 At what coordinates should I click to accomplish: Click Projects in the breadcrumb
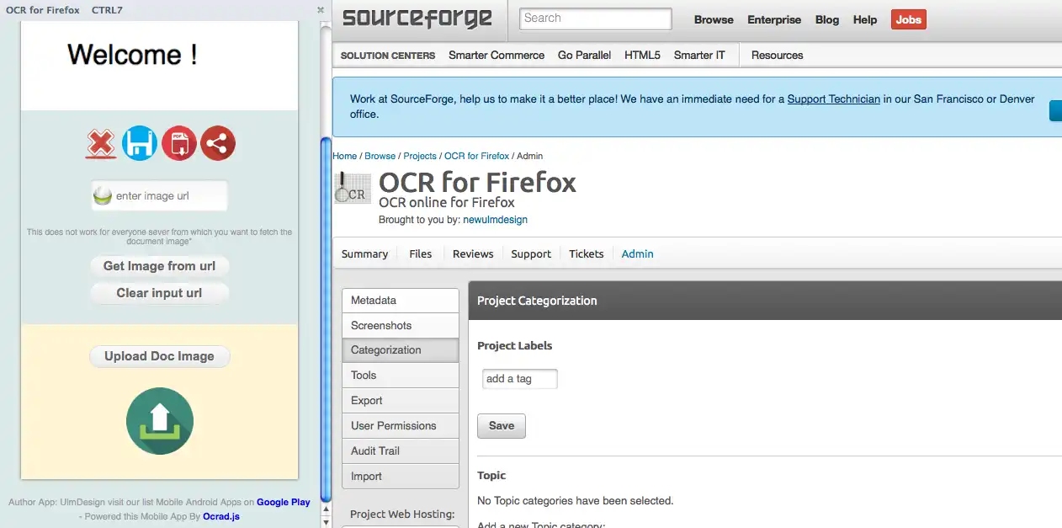coord(420,156)
